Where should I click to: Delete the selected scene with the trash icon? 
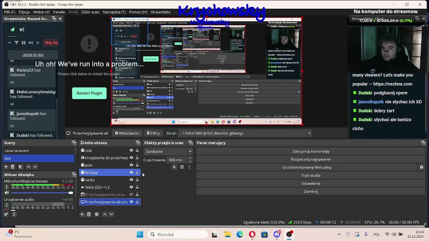pyautogui.click(x=13, y=166)
